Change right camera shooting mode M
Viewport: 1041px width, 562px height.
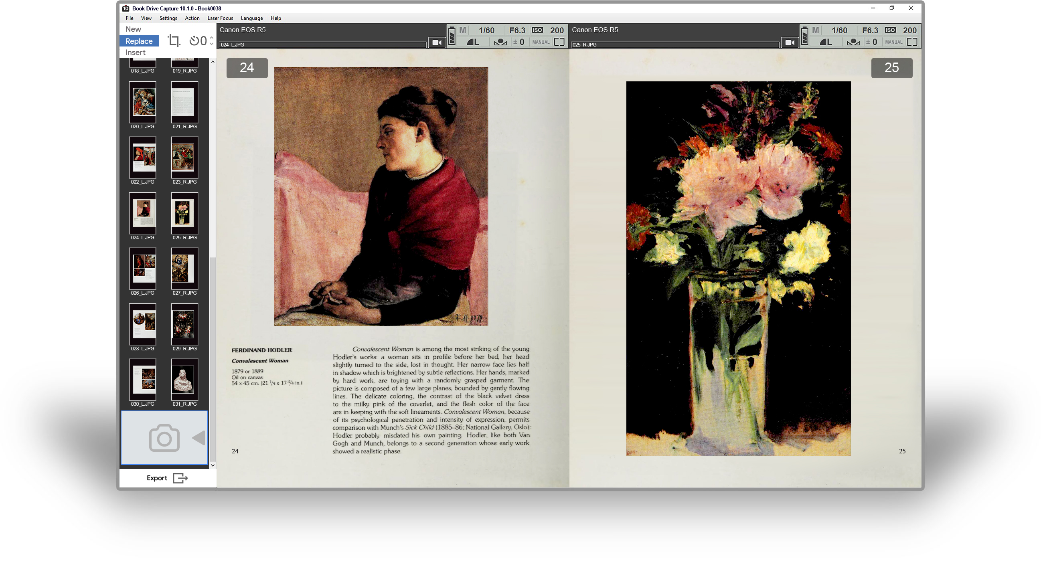coord(816,30)
